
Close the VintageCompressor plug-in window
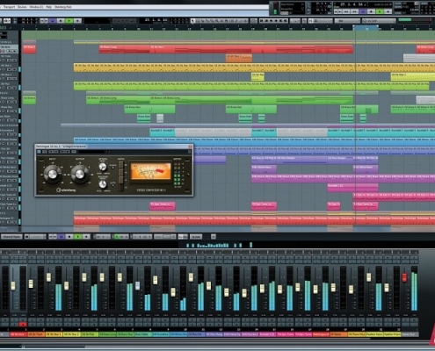pos(191,146)
